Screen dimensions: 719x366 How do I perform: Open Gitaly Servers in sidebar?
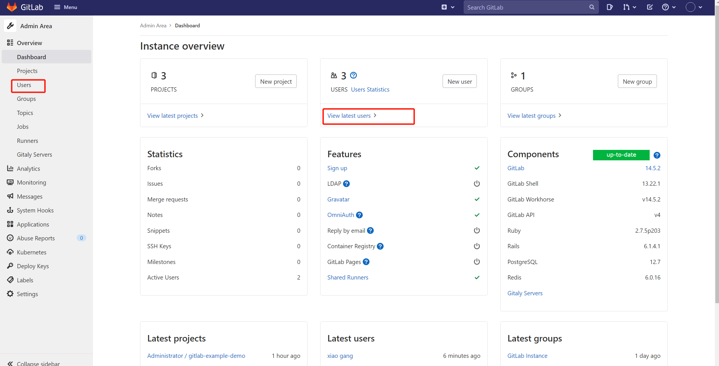(x=34, y=154)
